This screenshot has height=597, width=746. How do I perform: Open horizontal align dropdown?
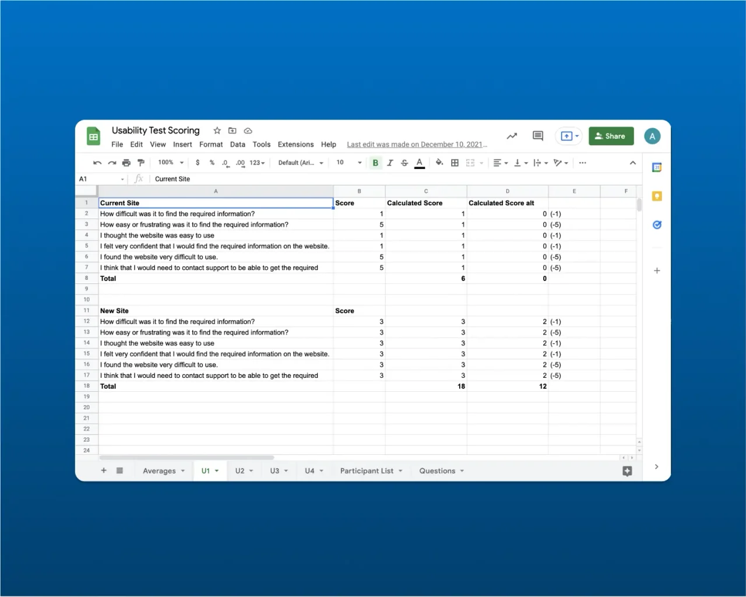point(500,163)
